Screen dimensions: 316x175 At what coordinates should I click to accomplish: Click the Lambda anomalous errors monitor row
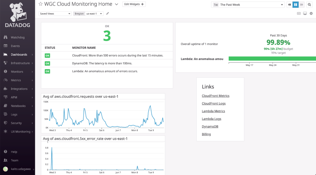pos(107,71)
